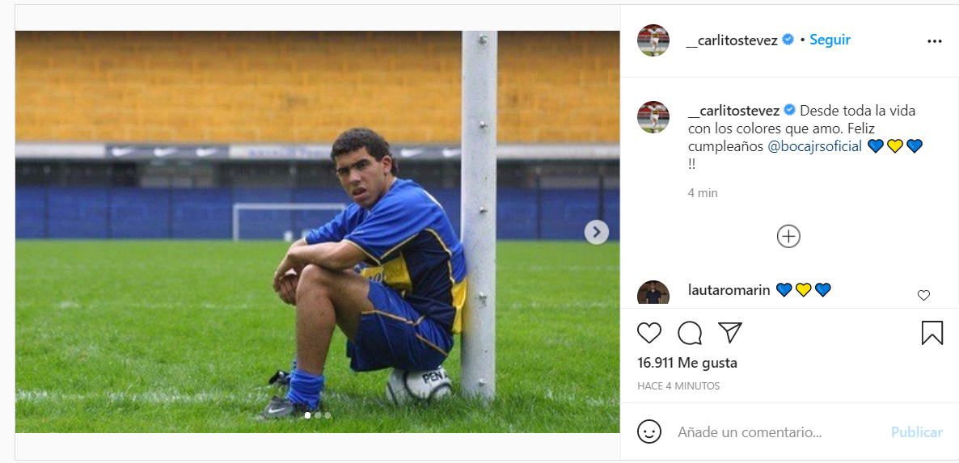The width and height of the screenshot is (959, 463).
Task: Click the comment input field
Action: click(x=776, y=432)
